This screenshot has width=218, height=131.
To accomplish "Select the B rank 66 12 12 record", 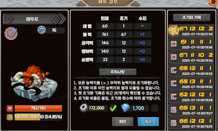I will click(191, 123).
